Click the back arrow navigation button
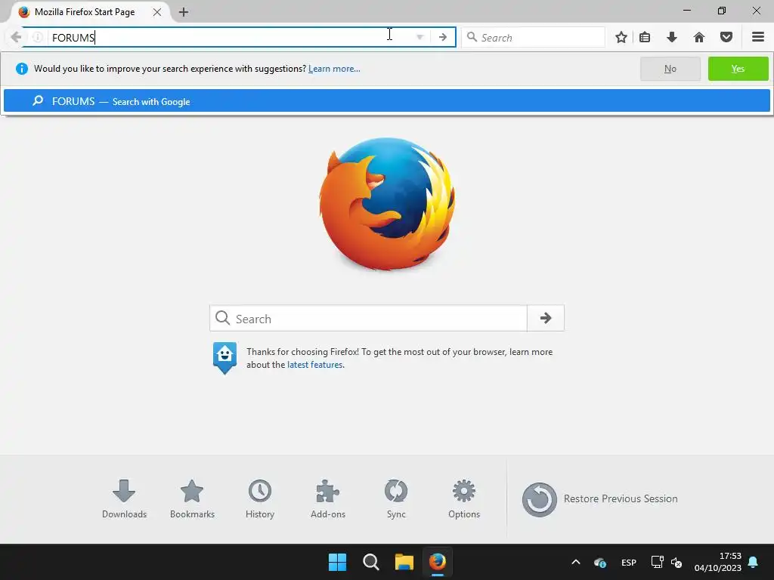This screenshot has height=580, width=774. [16, 37]
